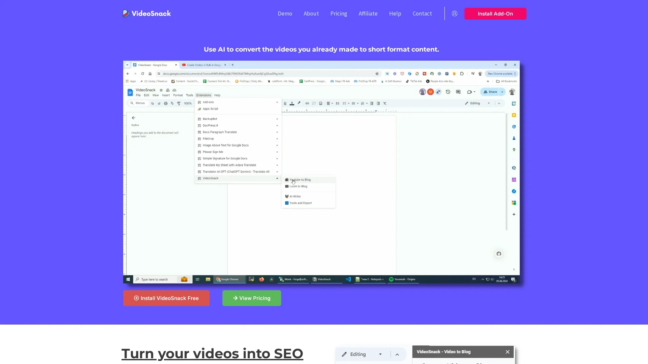Expand the Add-ons submenu
This screenshot has width=648, height=364.
point(238,102)
